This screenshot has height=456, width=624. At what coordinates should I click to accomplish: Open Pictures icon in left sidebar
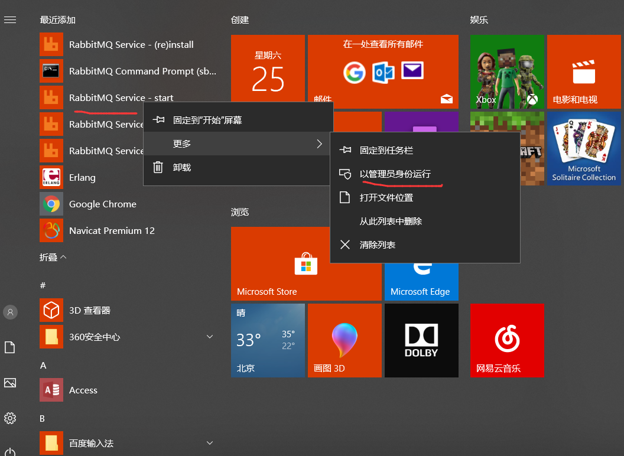point(10,383)
